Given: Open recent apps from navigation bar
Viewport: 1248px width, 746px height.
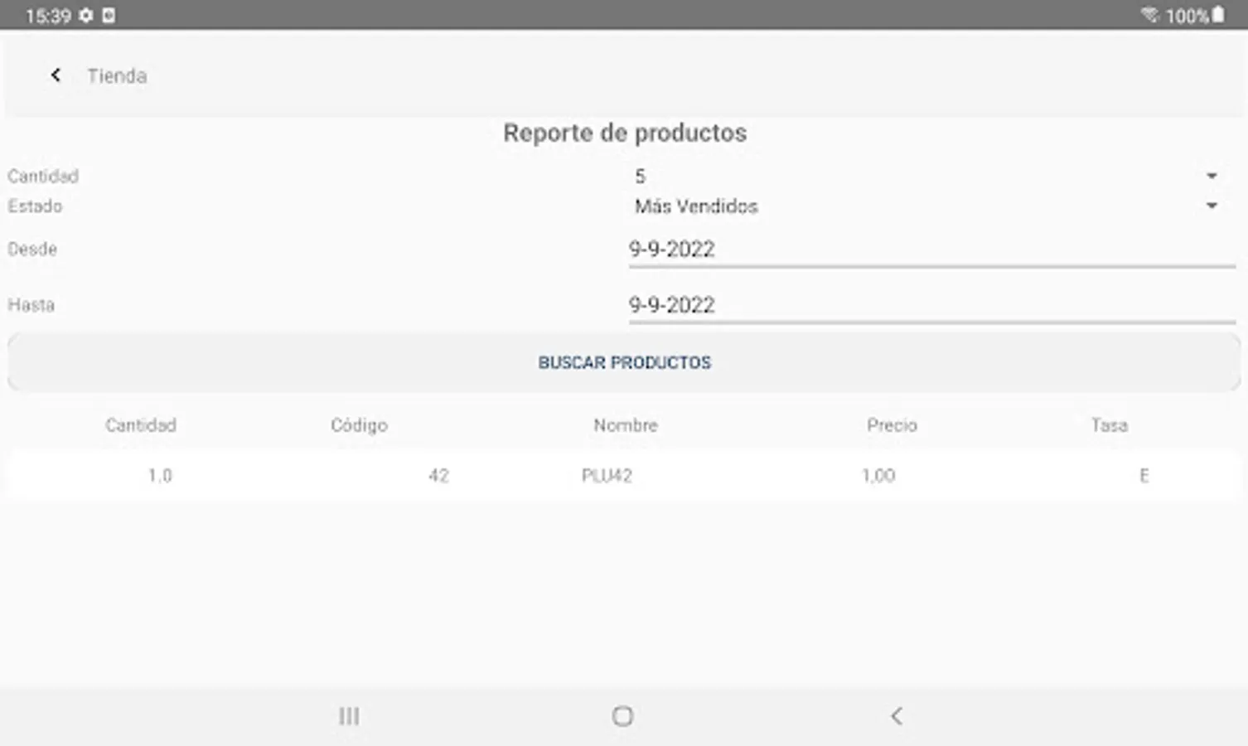Looking at the screenshot, I should [x=349, y=715].
